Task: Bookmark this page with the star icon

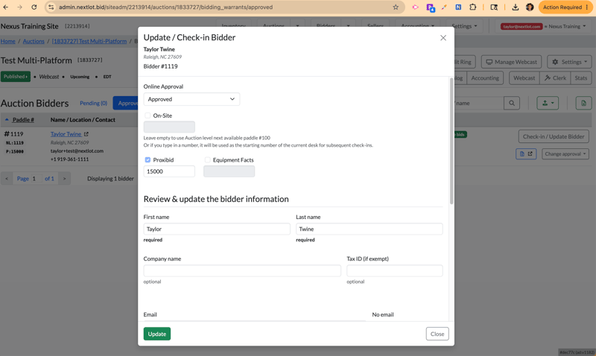Action: click(396, 7)
